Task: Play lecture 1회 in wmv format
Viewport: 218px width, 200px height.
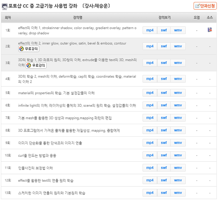Action: (178, 30)
